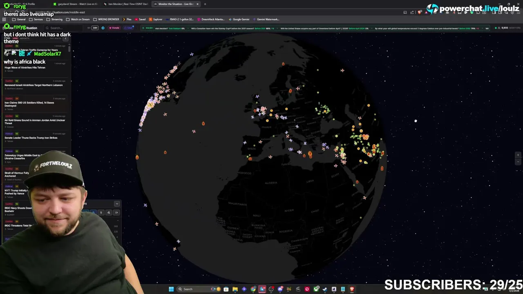Image resolution: width=523 pixels, height=294 pixels.
Task: Open the Chat button in the header
Action: point(129,28)
